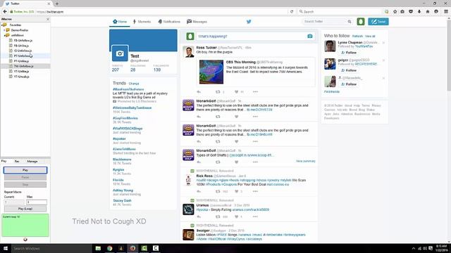Open a new browser tab
The height and width of the screenshot is (253, 451).
click(x=57, y=4)
